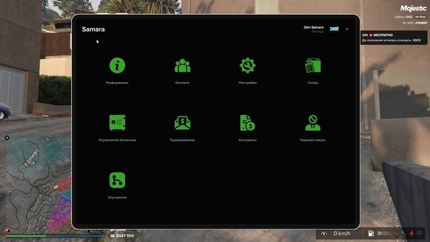The image size is (430, 242).
Task: Open Управление балансом safe icon
Action: click(117, 122)
